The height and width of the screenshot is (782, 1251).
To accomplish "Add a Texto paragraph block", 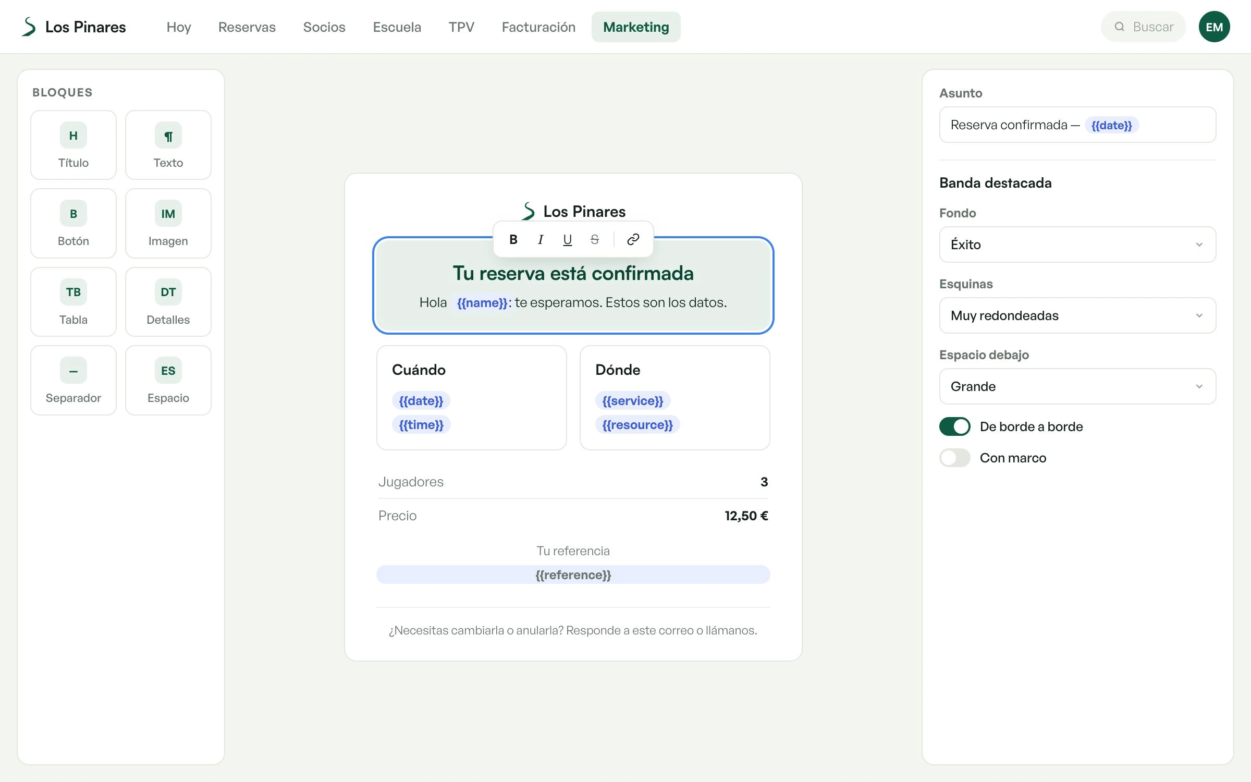I will click(x=168, y=145).
